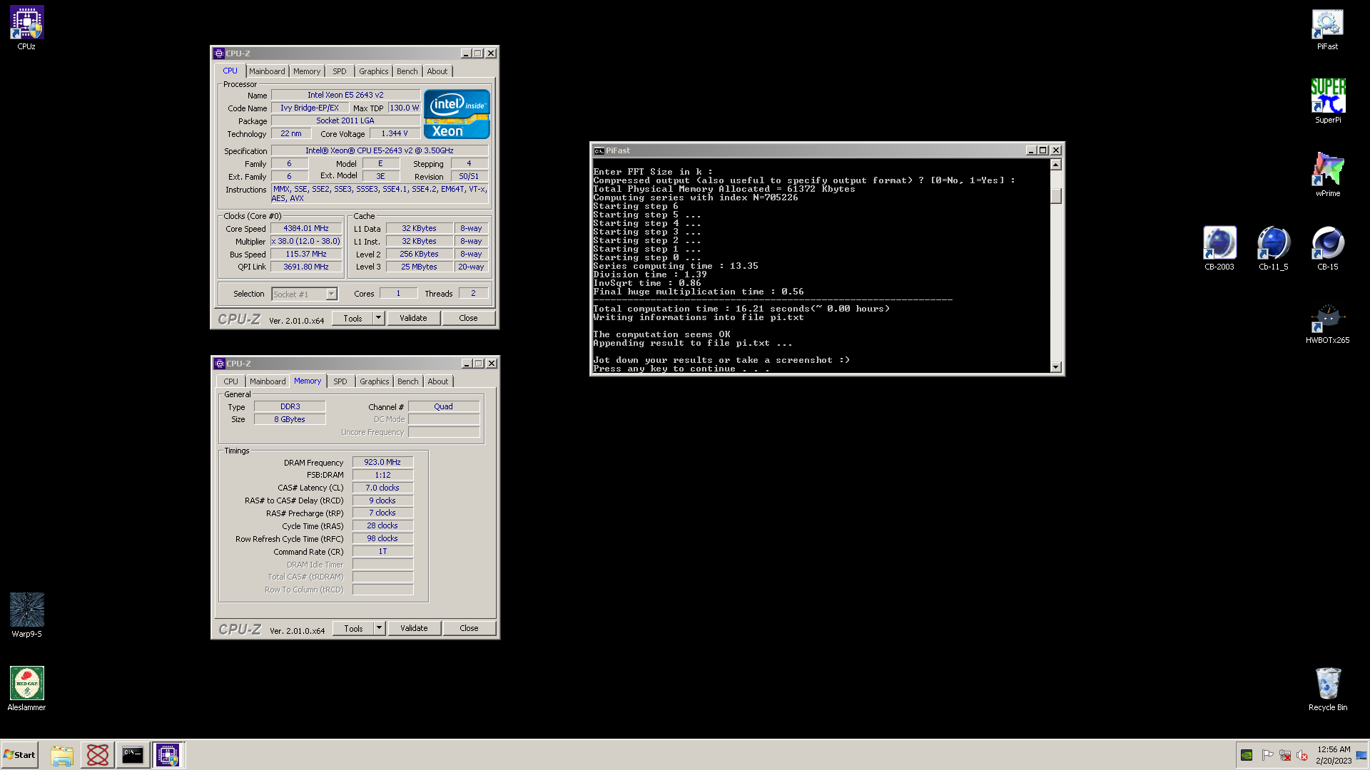Click Tools button in bottom CPU-Z window

pos(354,628)
